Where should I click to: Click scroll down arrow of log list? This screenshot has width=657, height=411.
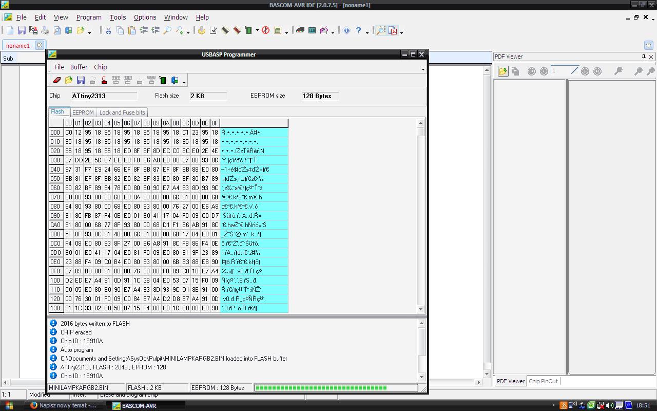tap(421, 377)
